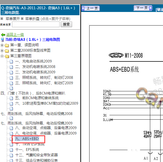Expand 第二章2008标准型线束图 with plus box
Viewport: 163px width, 162px height.
[x=2, y=51]
